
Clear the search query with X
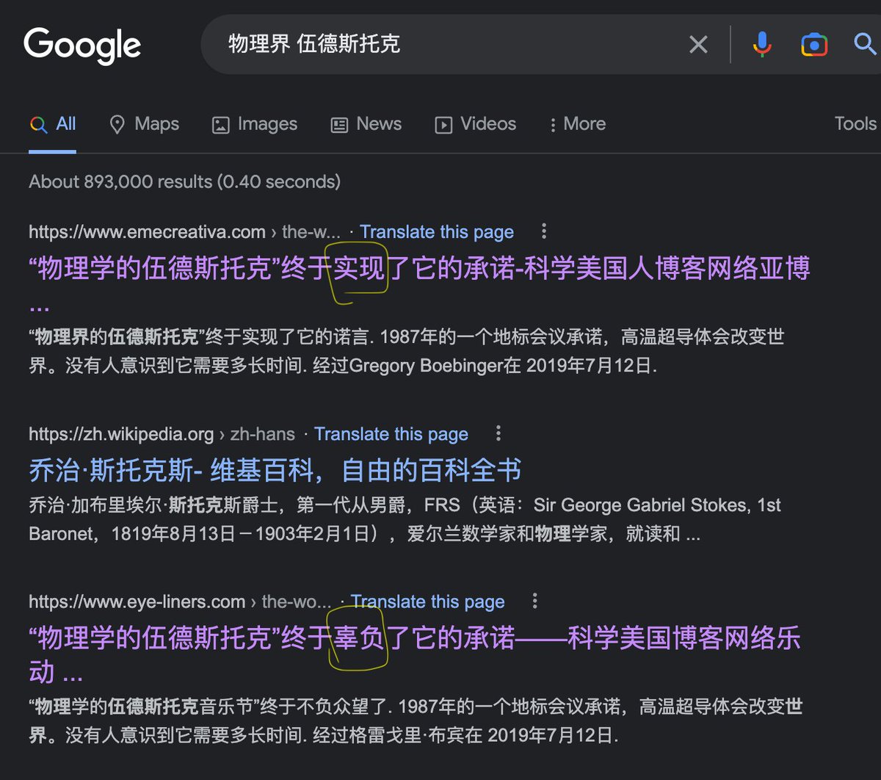click(x=698, y=45)
